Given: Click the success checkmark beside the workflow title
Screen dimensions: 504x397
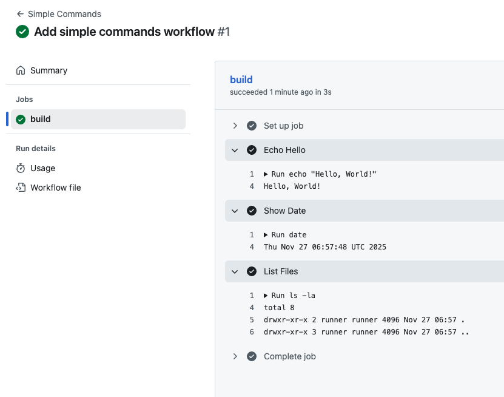Looking at the screenshot, I should (22, 32).
